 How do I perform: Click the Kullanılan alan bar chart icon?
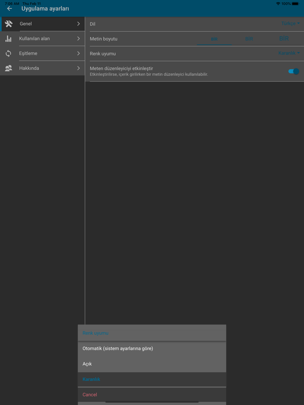pyautogui.click(x=9, y=39)
